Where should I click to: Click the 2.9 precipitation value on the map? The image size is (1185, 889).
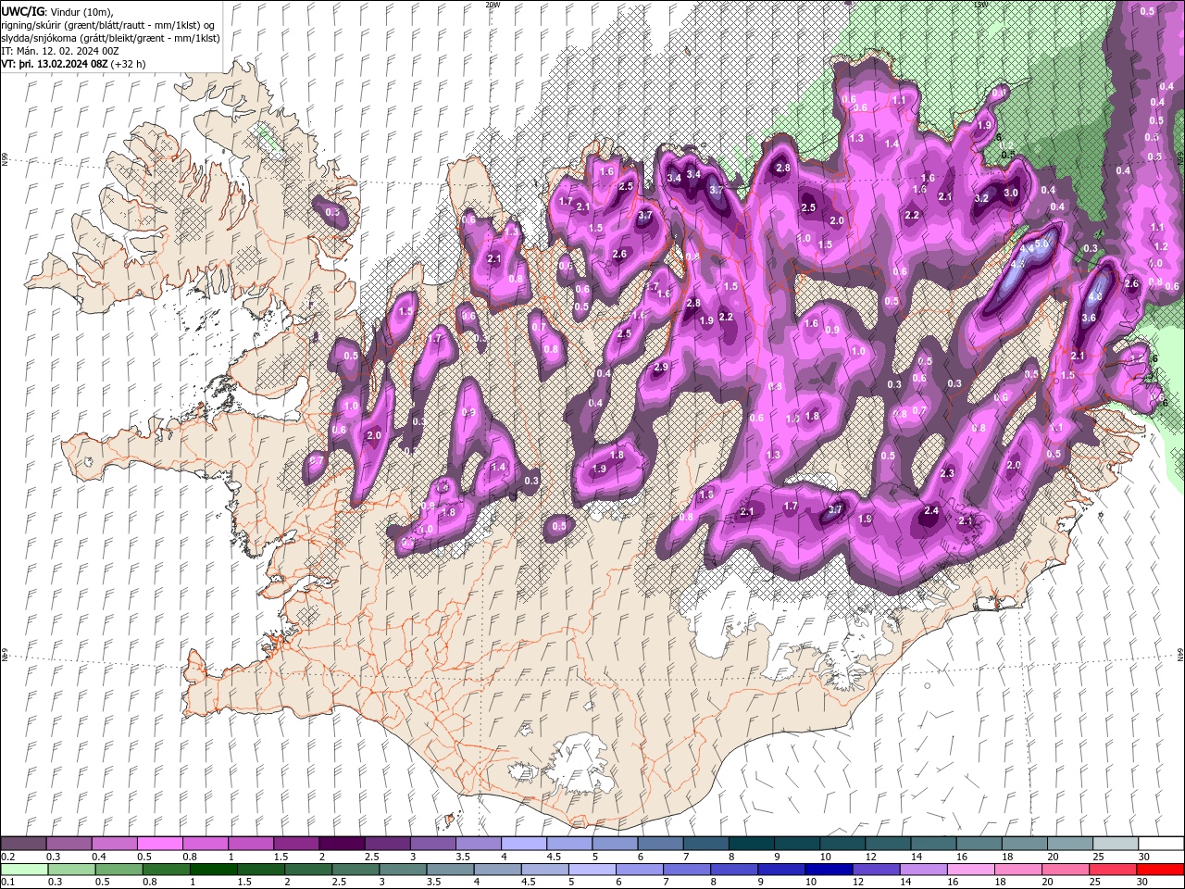661,367
